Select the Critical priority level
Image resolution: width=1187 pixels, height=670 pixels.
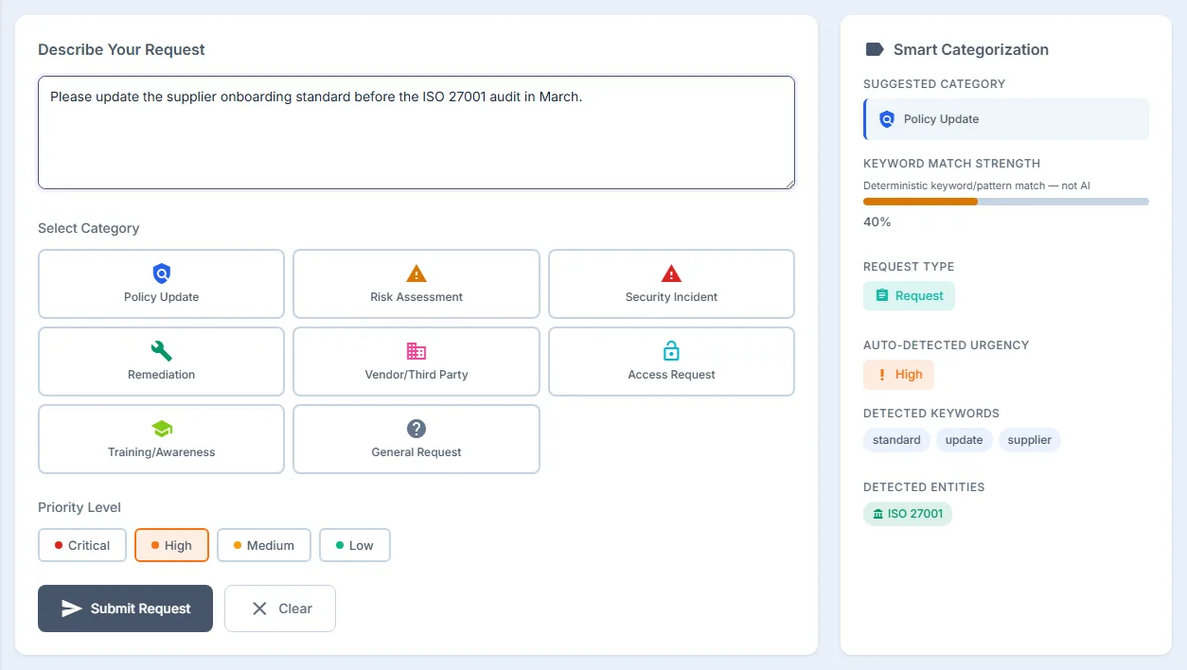[x=81, y=545]
